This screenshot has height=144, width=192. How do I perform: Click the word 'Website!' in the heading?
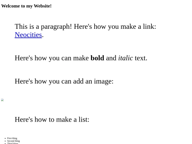tap(43, 6)
